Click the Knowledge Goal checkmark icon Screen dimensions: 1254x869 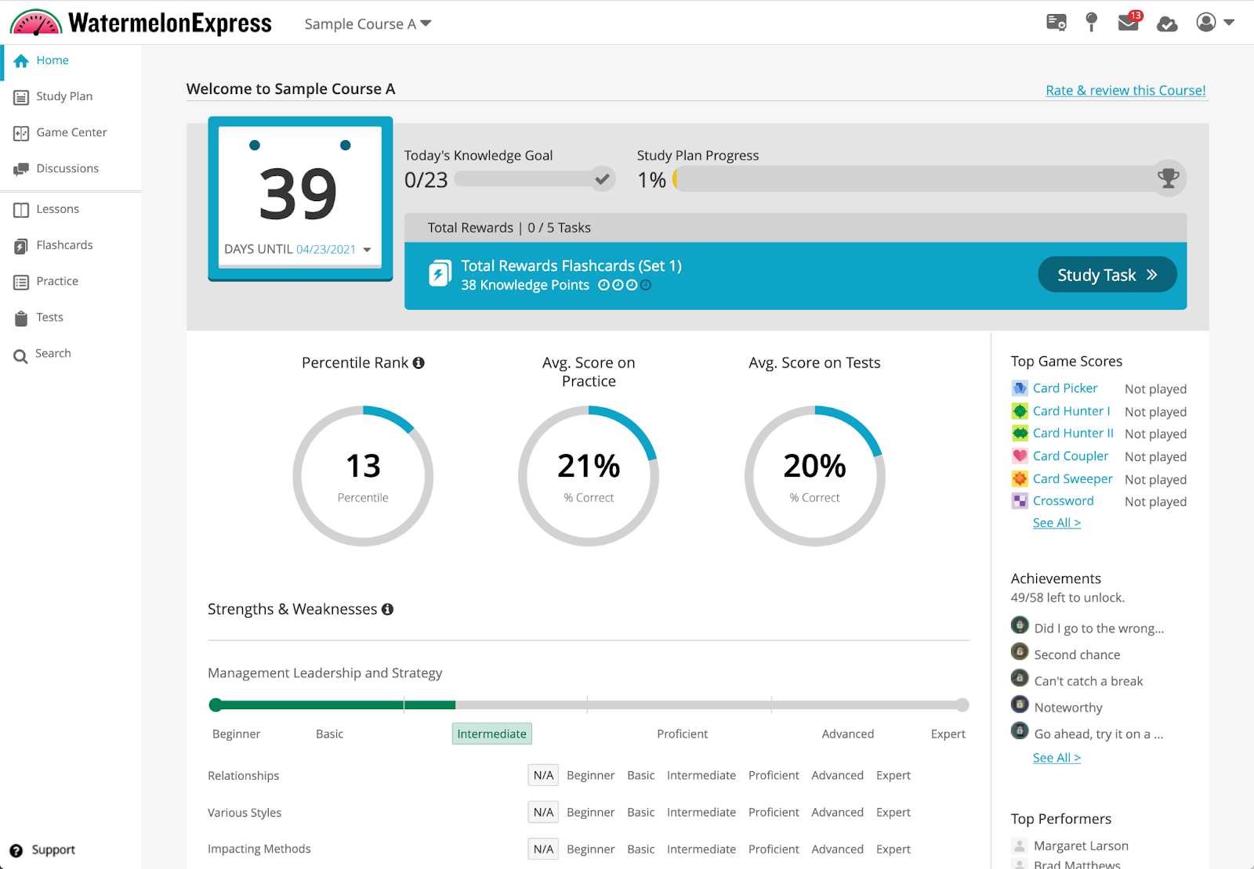coord(602,179)
